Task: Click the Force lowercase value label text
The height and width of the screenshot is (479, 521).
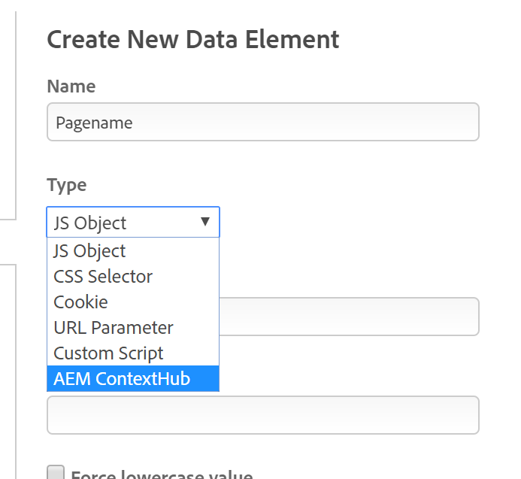Action: tap(161, 474)
